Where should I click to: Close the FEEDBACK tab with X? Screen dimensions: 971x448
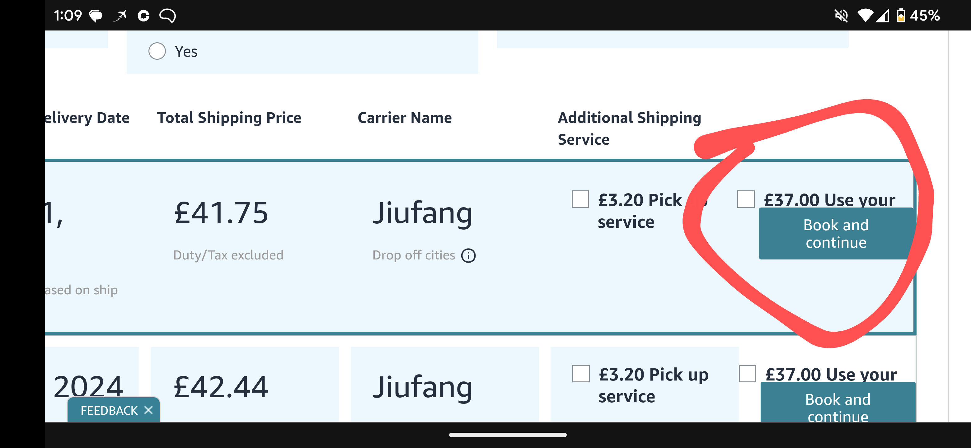tap(148, 410)
